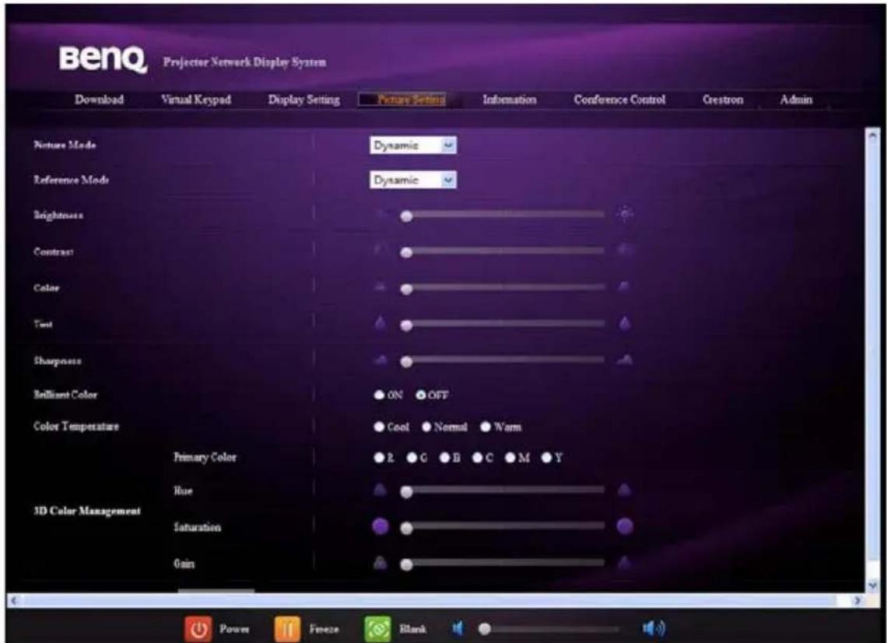Click the horizontal scrollbar left arrow
Viewport: 887px width, 643px height.
point(14,600)
